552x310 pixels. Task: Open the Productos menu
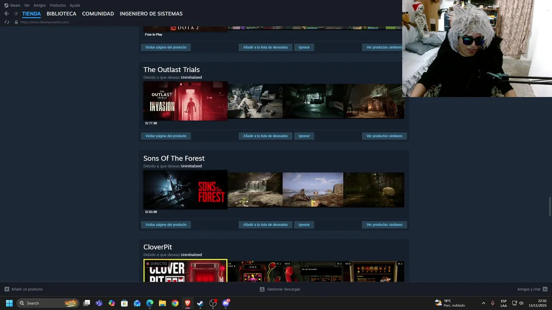pyautogui.click(x=58, y=5)
